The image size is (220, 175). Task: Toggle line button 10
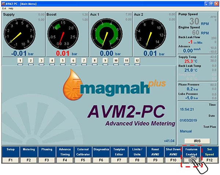coord(116,60)
